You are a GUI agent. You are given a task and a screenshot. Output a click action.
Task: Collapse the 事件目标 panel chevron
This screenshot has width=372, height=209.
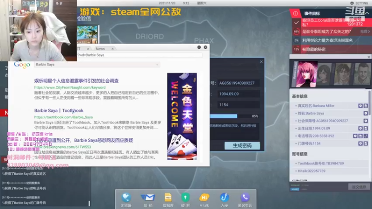pyautogui.click(x=367, y=13)
